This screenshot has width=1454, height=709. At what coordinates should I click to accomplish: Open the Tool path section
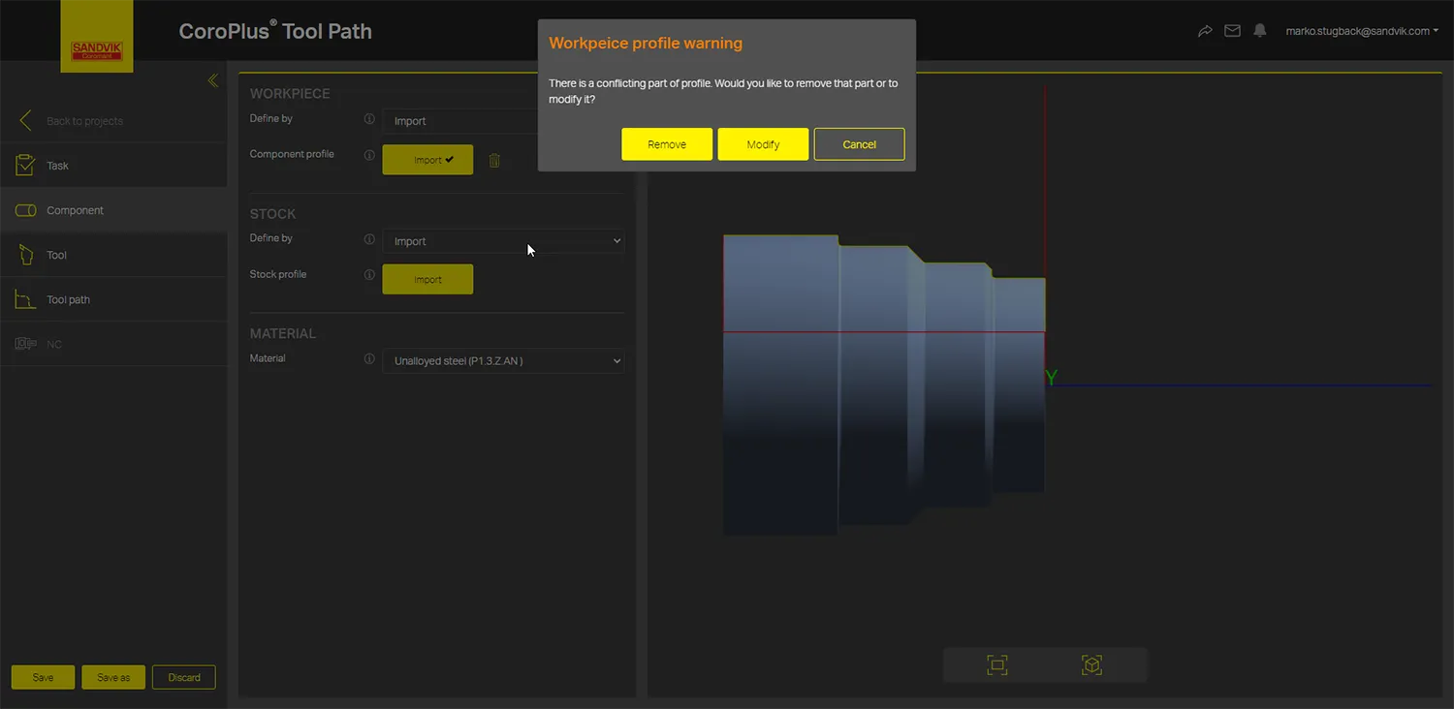coord(113,299)
